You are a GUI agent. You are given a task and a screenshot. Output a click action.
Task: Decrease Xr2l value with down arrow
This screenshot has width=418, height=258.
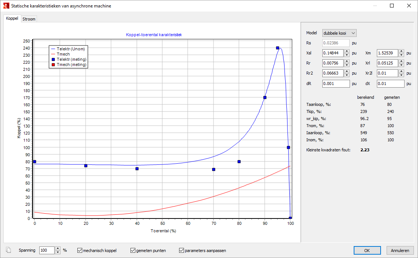click(401, 75)
